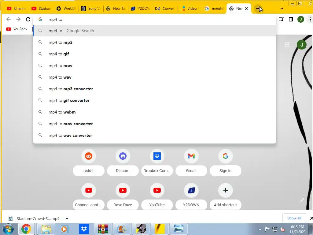Open the reddit shortcut
The image size is (313, 235).
click(x=88, y=163)
